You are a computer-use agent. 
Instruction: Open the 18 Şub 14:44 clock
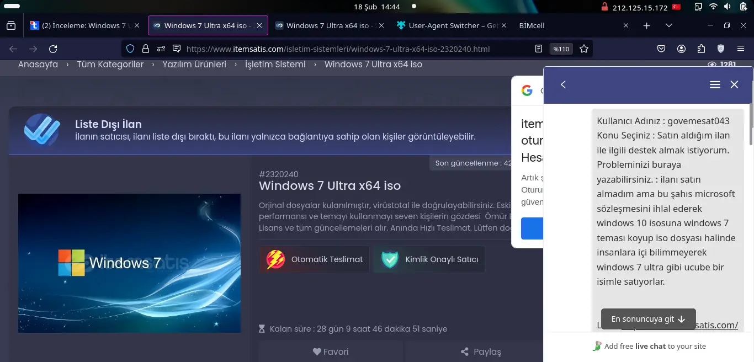(377, 7)
